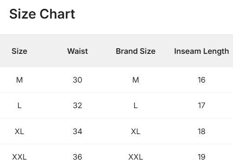The height and width of the screenshot is (168, 233).
Task: Click waist value 30
Action: [x=78, y=80]
